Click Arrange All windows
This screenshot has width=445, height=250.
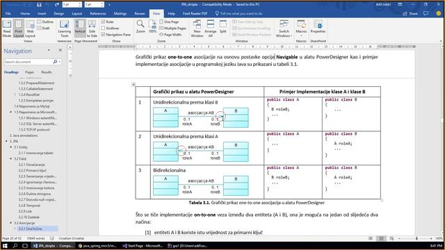coord(210,28)
